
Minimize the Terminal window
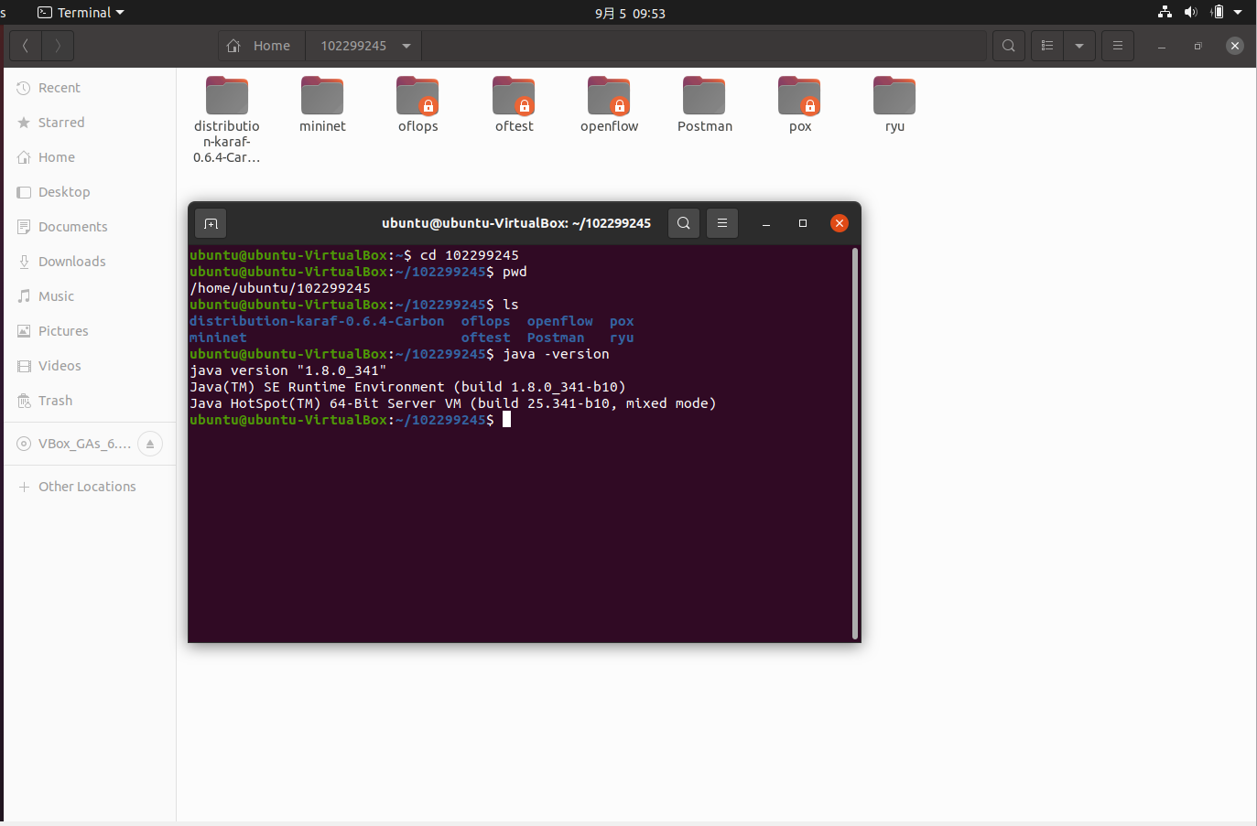point(766,223)
